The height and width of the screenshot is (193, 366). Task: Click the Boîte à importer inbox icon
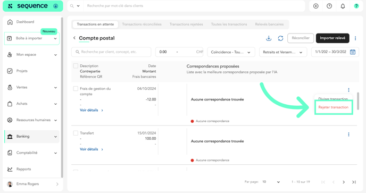[10, 38]
